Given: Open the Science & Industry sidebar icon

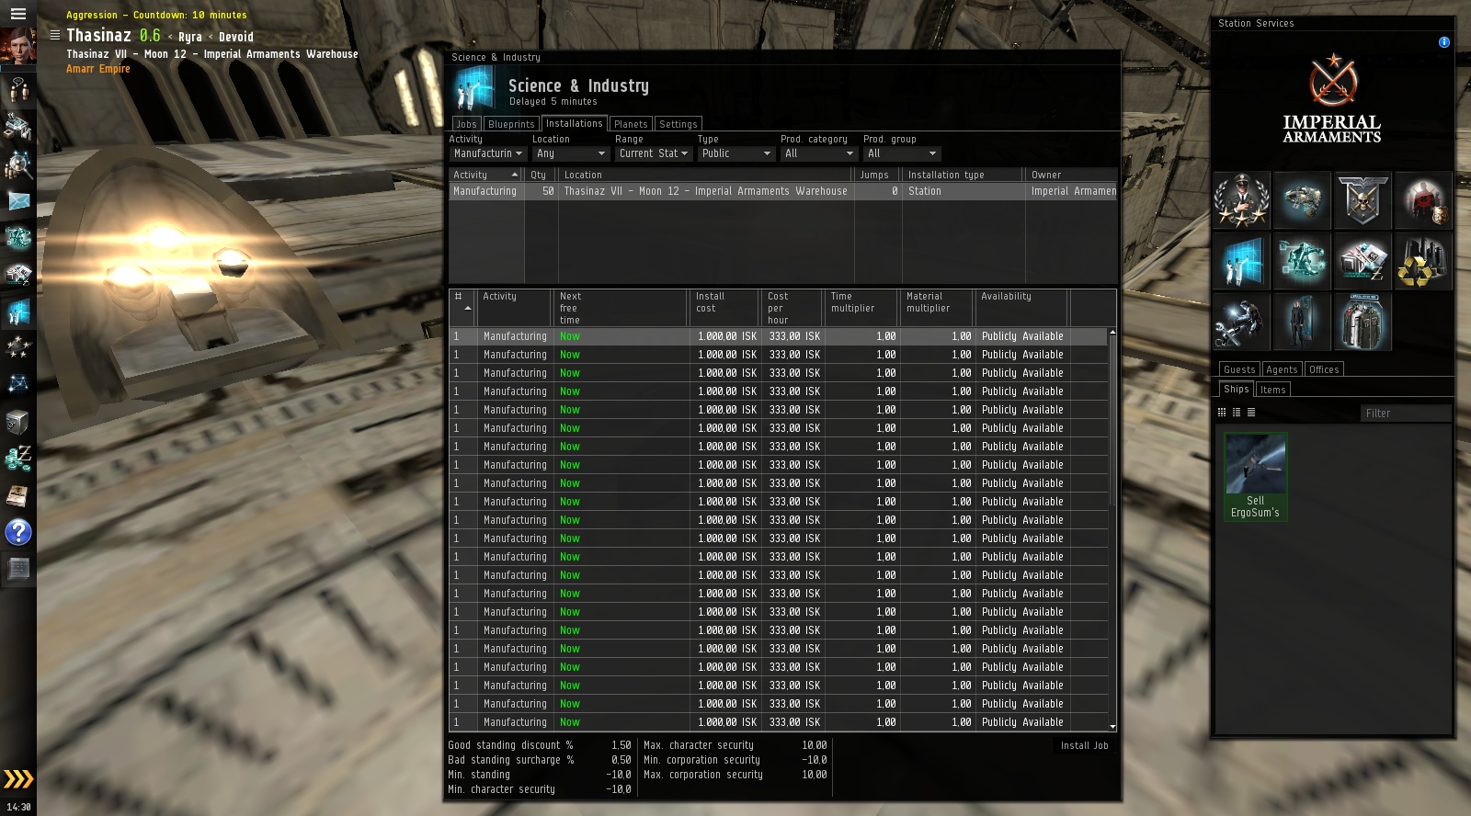Looking at the screenshot, I should [18, 312].
